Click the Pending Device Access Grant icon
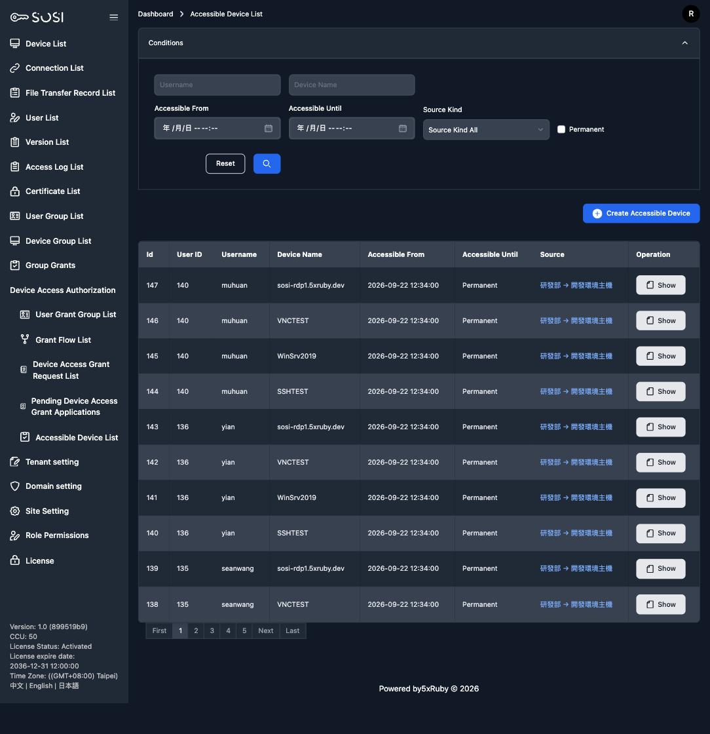This screenshot has height=734, width=710. tap(23, 406)
